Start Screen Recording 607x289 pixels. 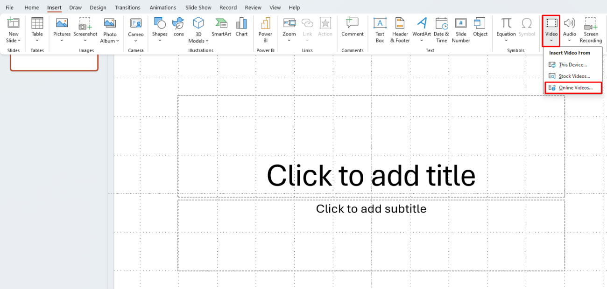pos(591,30)
